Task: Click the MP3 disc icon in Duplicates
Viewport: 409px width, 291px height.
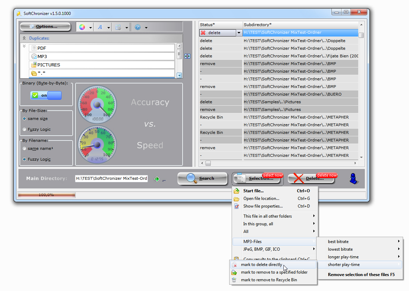Action: tap(34, 56)
